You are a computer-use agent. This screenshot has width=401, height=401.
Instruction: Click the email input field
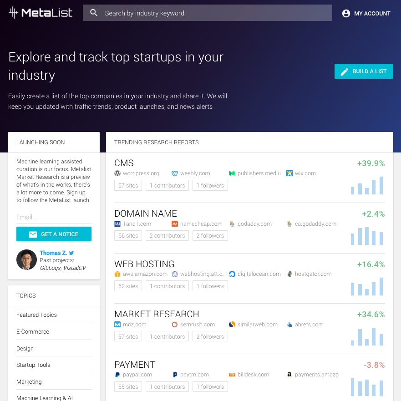(x=54, y=217)
